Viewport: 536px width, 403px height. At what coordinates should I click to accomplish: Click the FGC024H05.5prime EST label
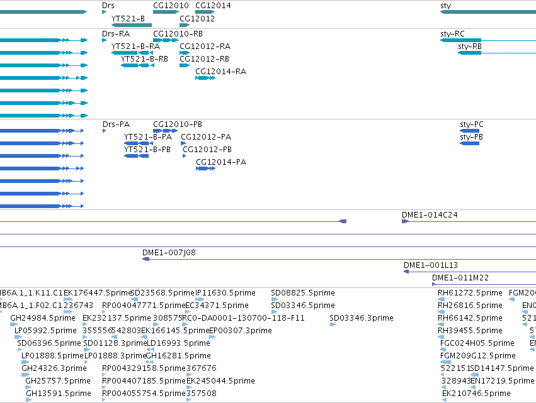coord(477,343)
